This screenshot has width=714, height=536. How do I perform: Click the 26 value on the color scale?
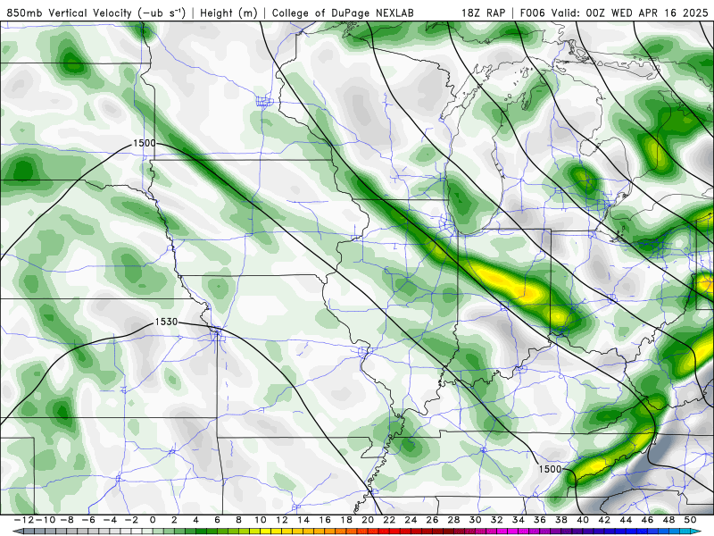[x=432, y=520]
